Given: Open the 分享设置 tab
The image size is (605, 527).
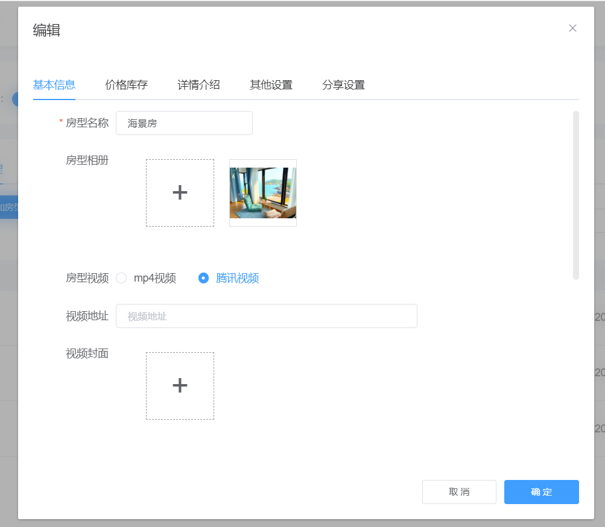Looking at the screenshot, I should 344,85.
